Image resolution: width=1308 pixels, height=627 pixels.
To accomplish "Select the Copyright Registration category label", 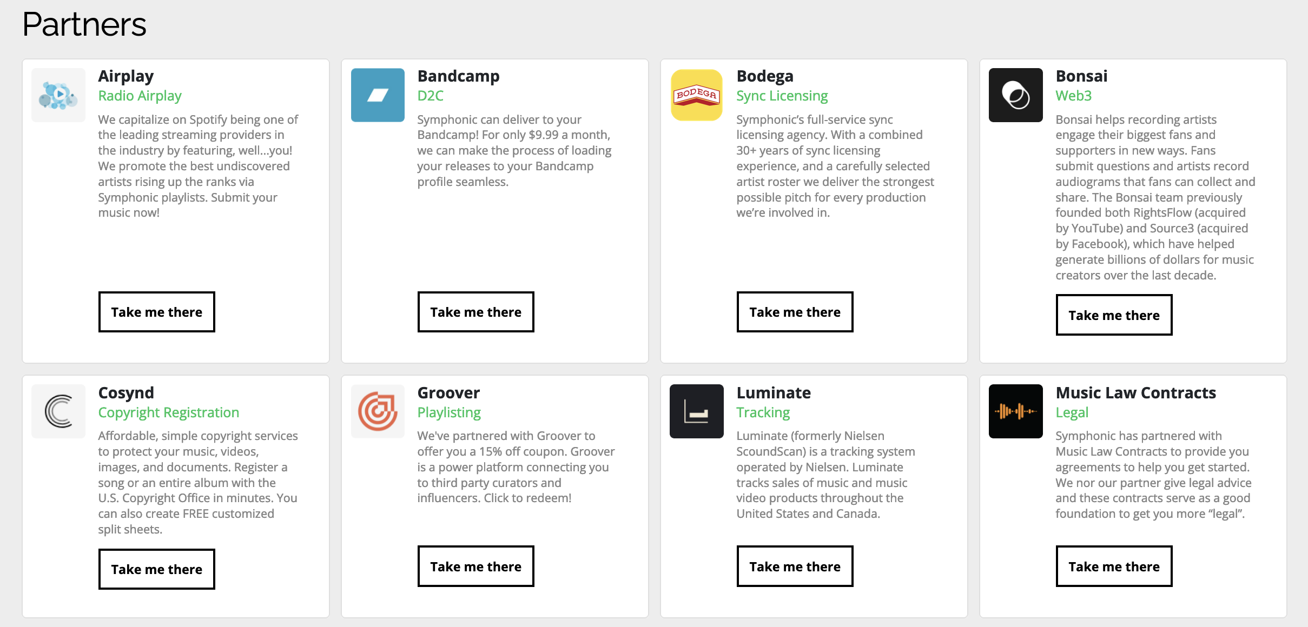I will coord(169,412).
